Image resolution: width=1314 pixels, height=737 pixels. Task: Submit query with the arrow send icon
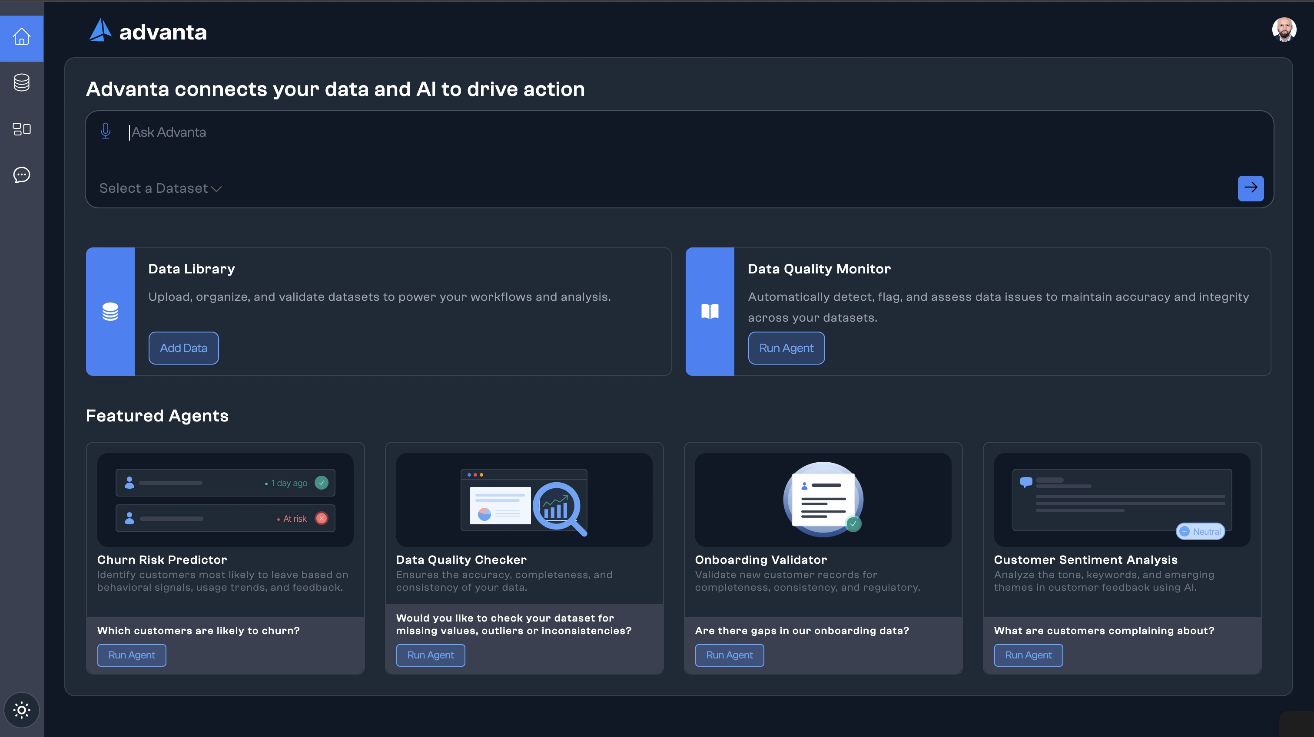[1250, 188]
